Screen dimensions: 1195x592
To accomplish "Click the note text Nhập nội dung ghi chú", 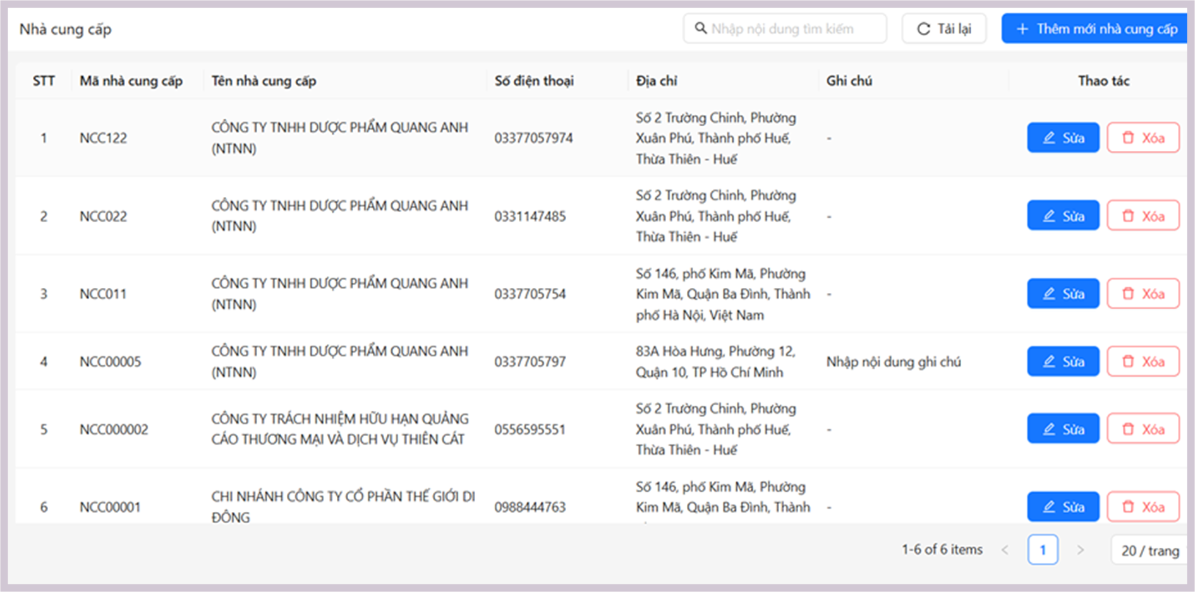I will click(x=894, y=362).
